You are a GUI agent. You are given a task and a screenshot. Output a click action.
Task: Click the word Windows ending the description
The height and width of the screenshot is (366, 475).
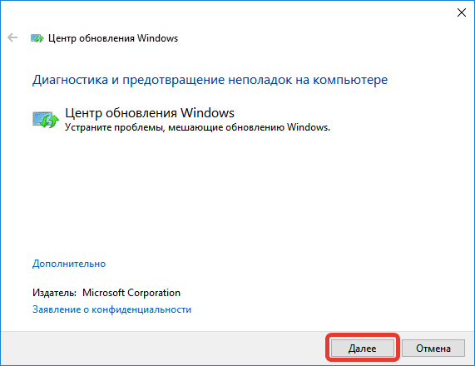pyautogui.click(x=308, y=127)
